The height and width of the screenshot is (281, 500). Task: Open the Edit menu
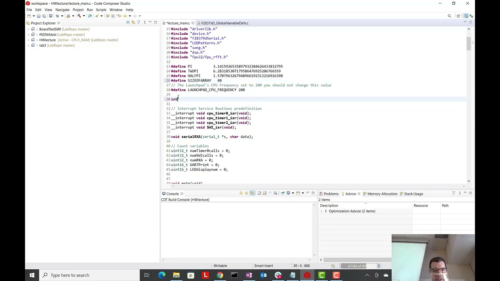coord(38,10)
